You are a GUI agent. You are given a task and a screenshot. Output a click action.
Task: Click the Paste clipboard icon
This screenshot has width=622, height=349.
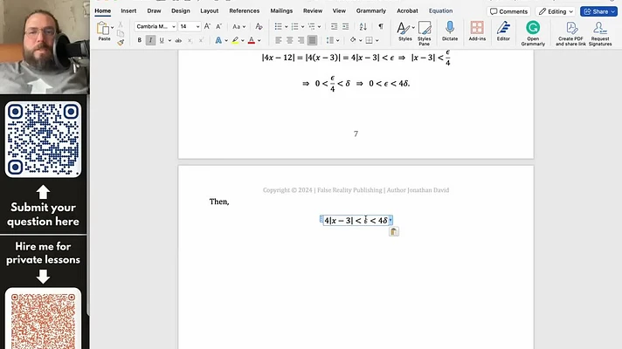tap(103, 29)
